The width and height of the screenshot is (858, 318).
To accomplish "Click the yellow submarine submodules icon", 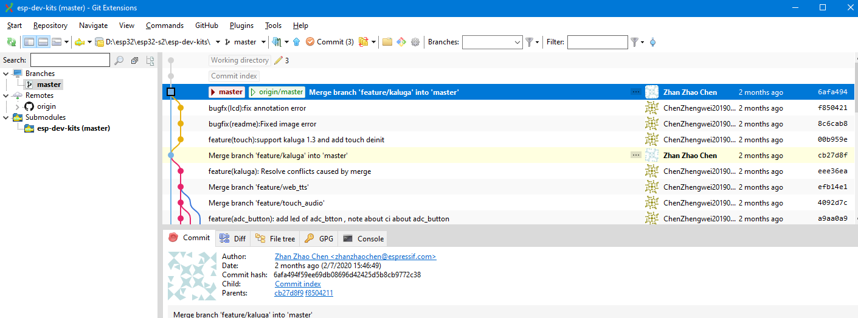I will point(80,42).
